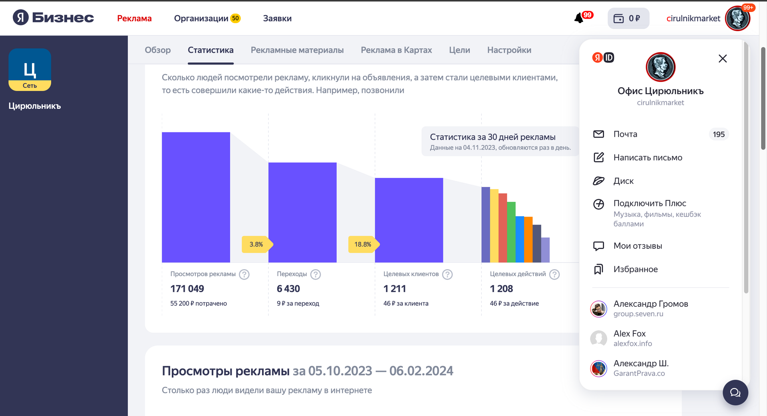This screenshot has height=416, width=767.
Task: Open the Организации menu item
Action: pyautogui.click(x=201, y=18)
